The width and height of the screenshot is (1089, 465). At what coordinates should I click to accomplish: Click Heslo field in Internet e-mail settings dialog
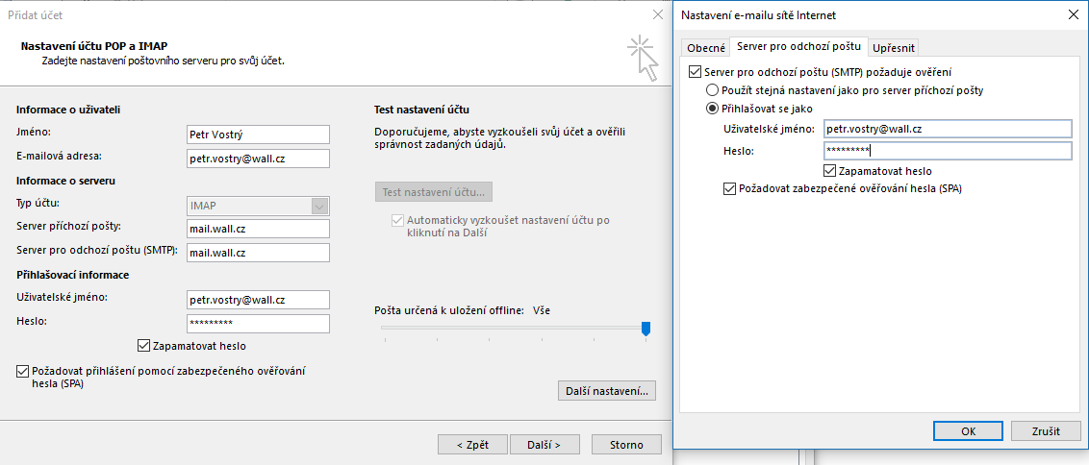pos(948,151)
